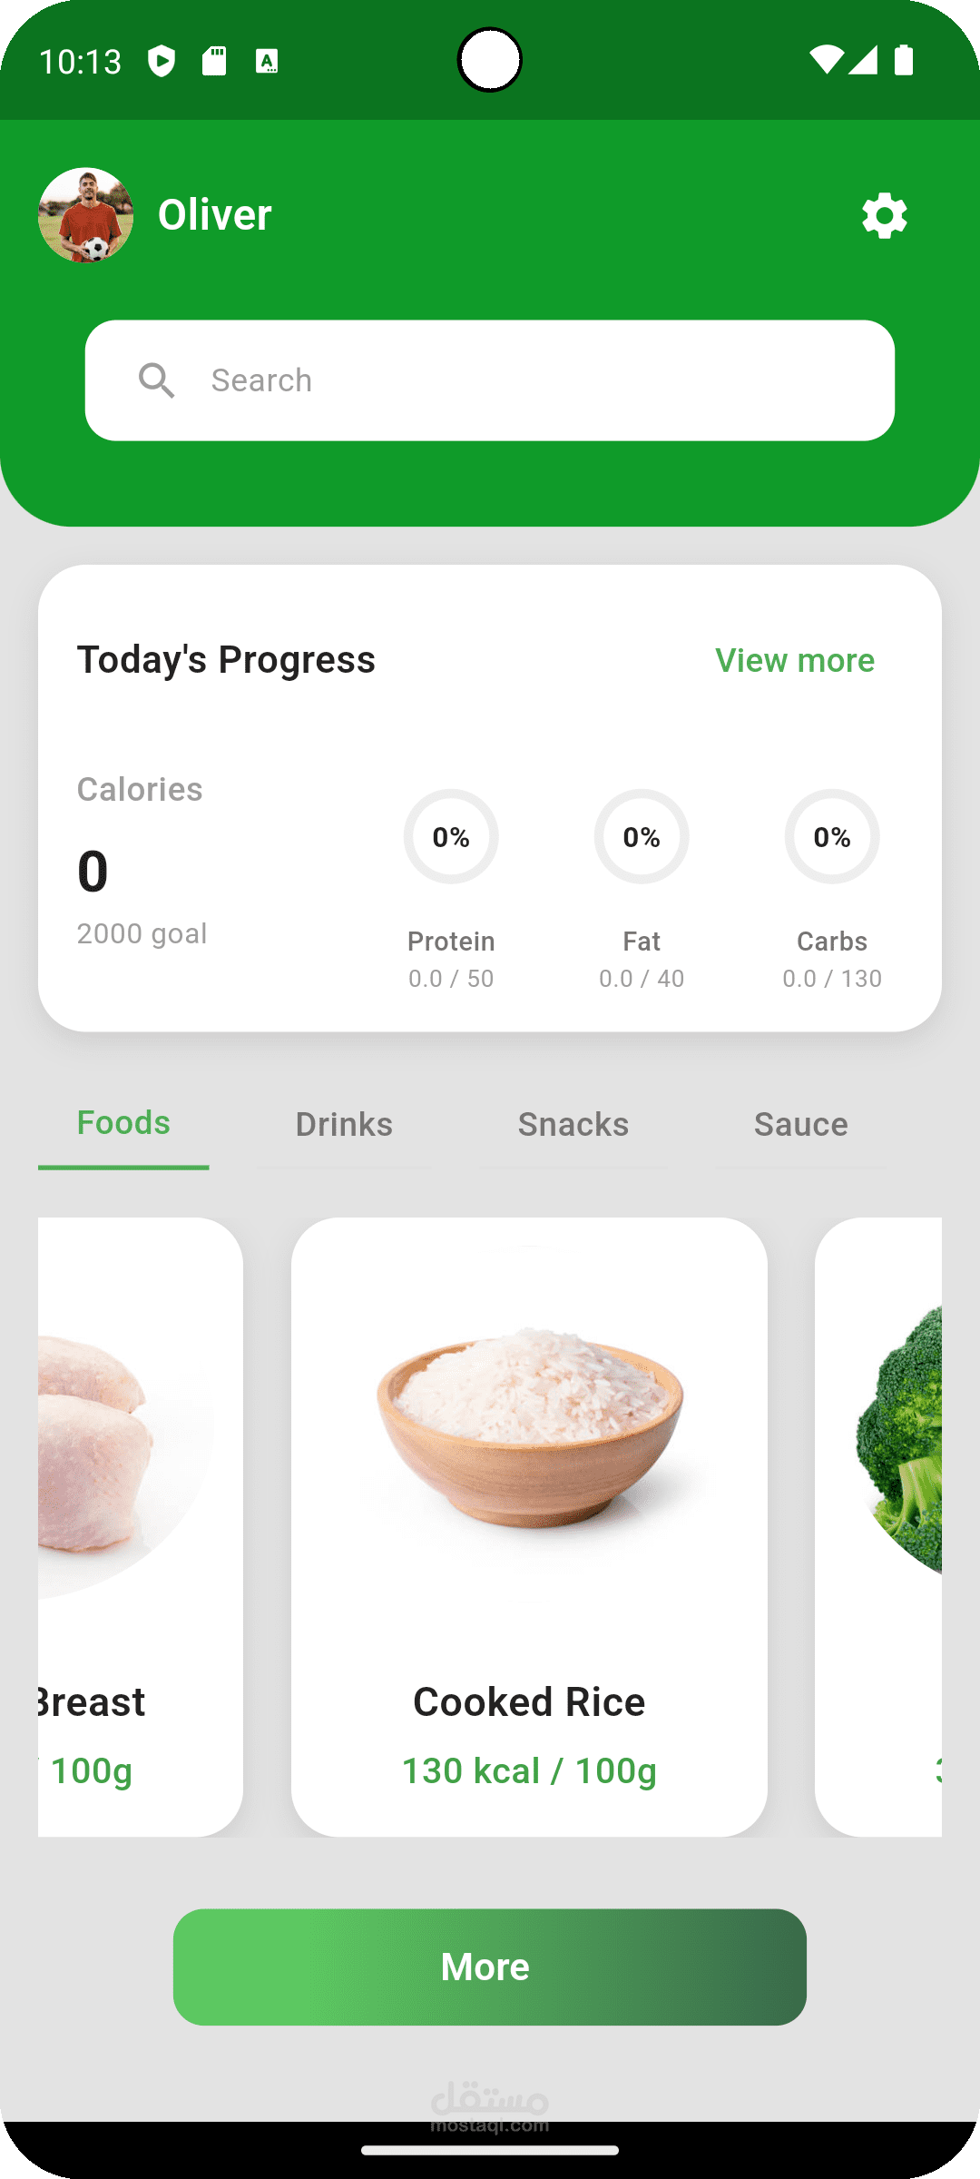Tap the Wi-Fi status bar icon
Image resolution: width=980 pixels, height=2179 pixels.
[x=825, y=60]
